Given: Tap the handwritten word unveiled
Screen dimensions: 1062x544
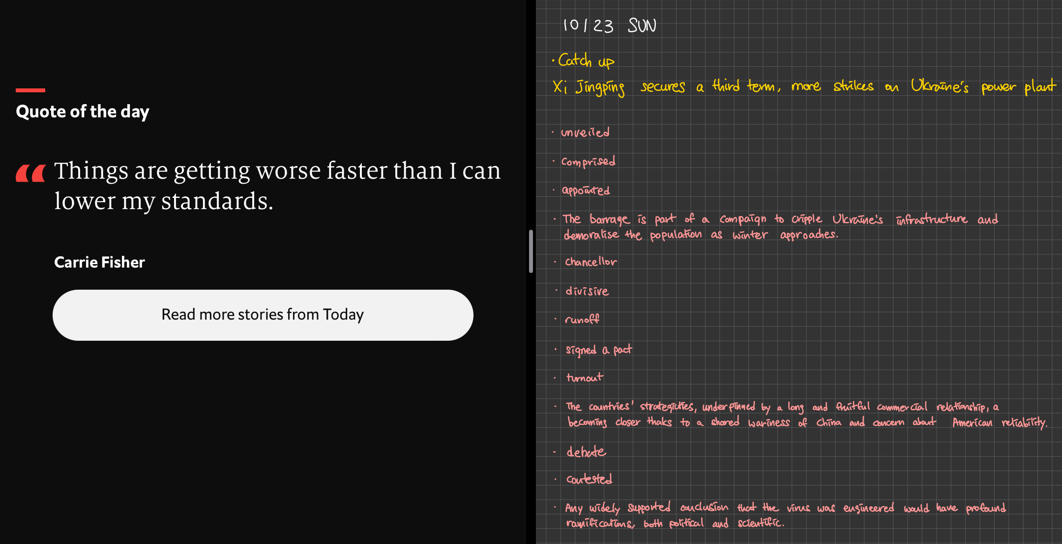Looking at the screenshot, I should pyautogui.click(x=585, y=133).
